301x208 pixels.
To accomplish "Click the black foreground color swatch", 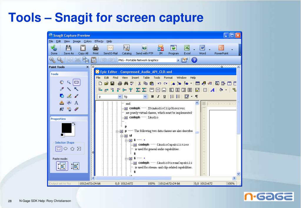I will tap(66, 128).
